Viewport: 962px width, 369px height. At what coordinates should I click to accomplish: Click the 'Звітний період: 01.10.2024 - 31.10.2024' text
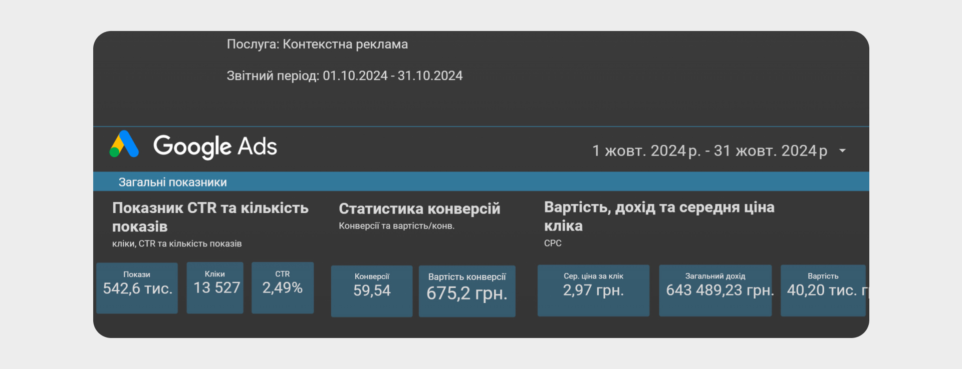[345, 75]
